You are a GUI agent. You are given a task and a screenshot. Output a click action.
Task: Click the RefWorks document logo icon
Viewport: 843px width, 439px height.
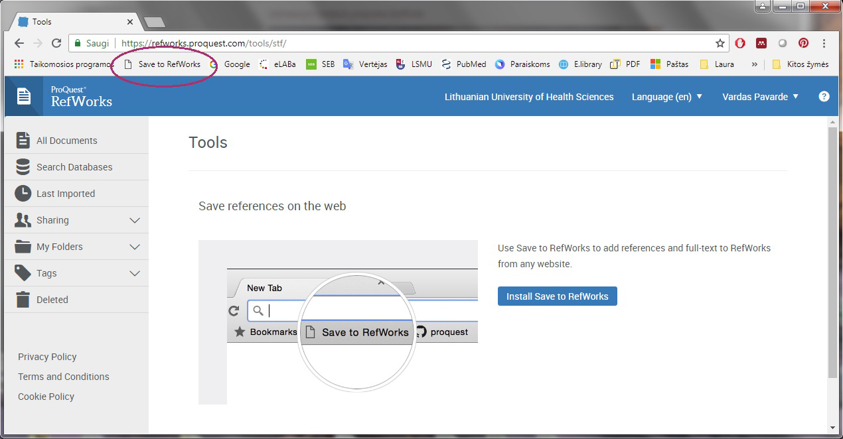[24, 96]
